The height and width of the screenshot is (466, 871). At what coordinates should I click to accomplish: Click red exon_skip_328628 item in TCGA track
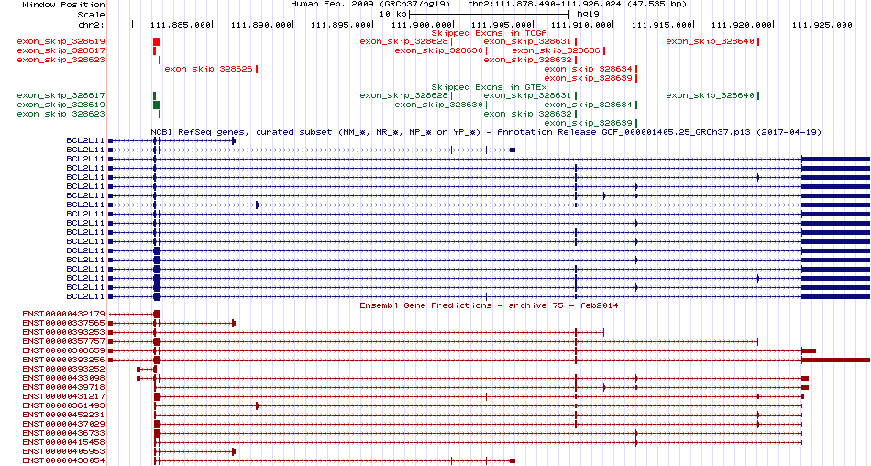(406, 41)
